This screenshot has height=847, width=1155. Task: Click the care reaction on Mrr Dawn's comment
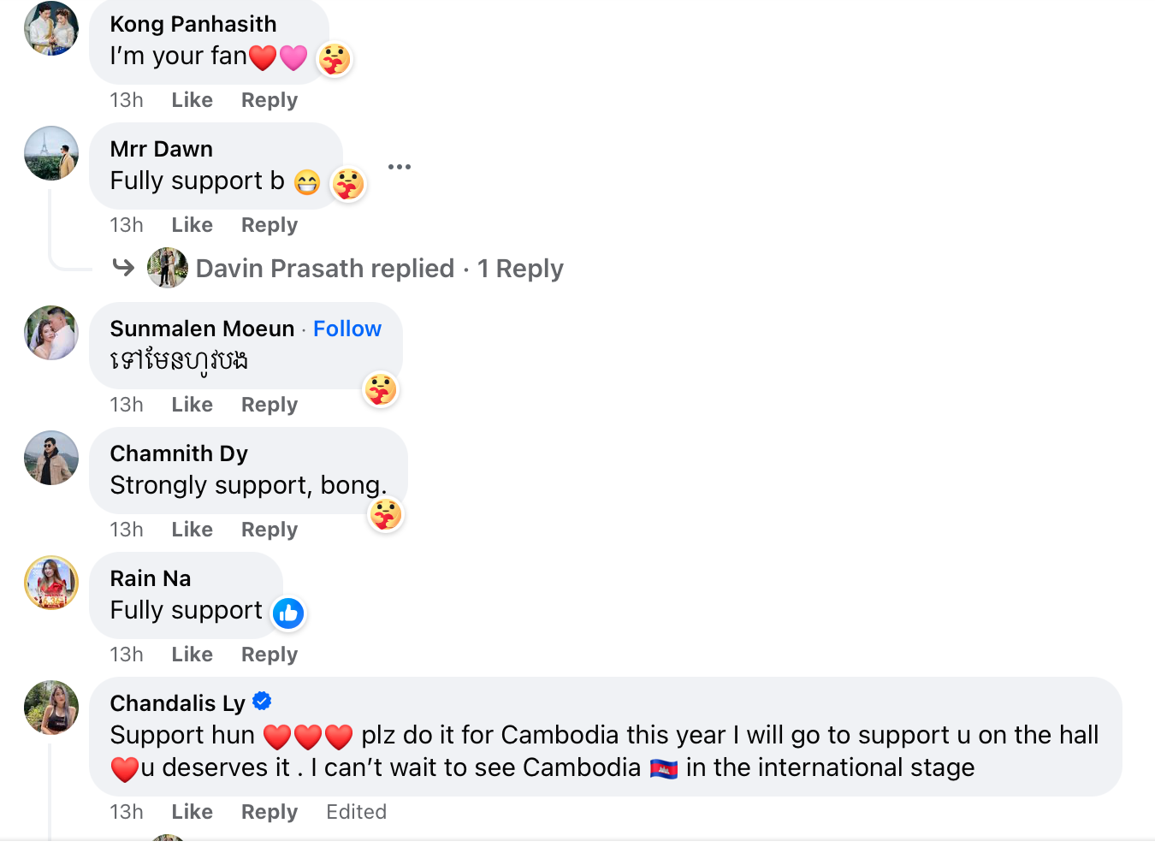pyautogui.click(x=348, y=184)
